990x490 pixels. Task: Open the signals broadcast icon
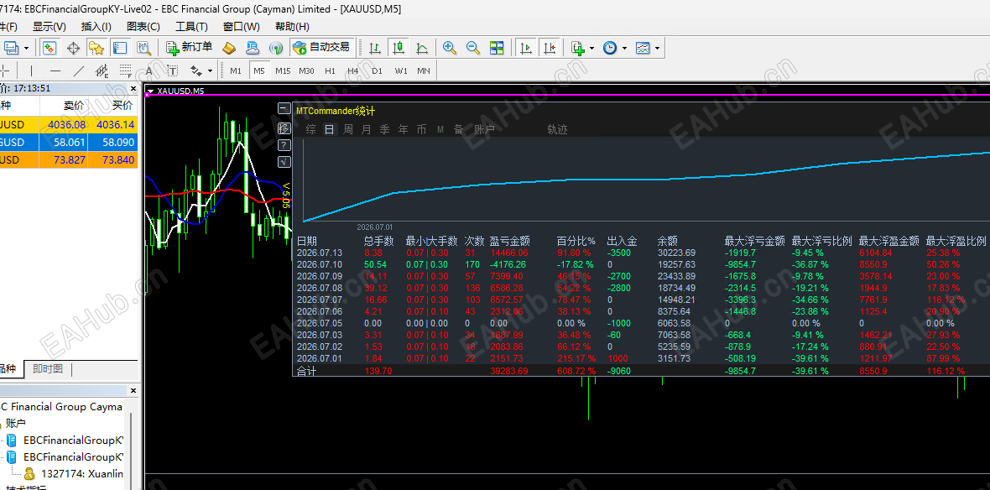(x=276, y=47)
